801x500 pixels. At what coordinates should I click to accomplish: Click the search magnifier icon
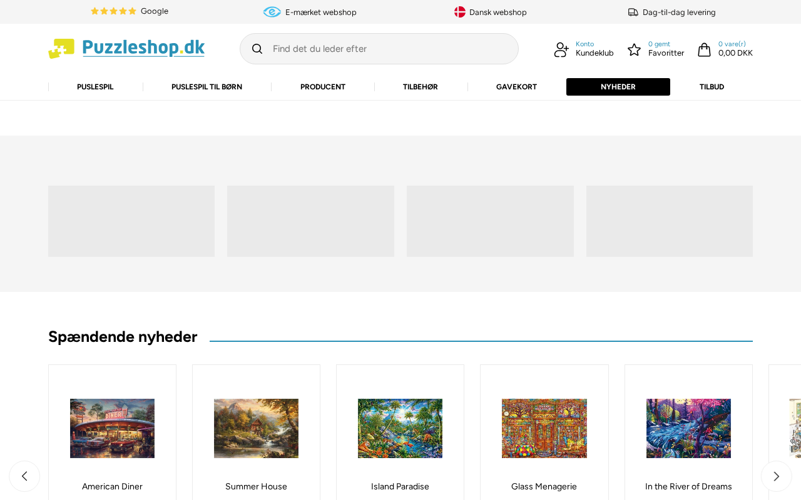[x=257, y=49]
